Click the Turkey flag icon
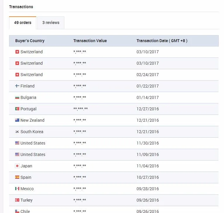Image resolution: width=224 pixels, height=213 pixels. [x=17, y=200]
